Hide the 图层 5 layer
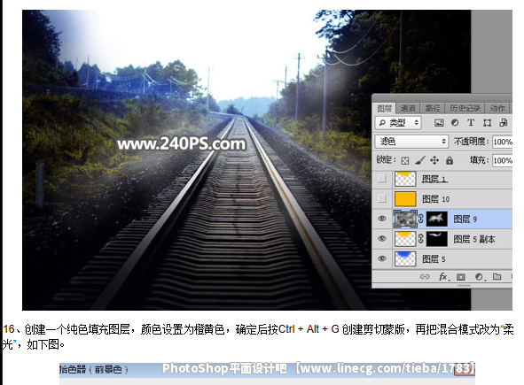Screen dimensions: 524x385 pos(381,259)
